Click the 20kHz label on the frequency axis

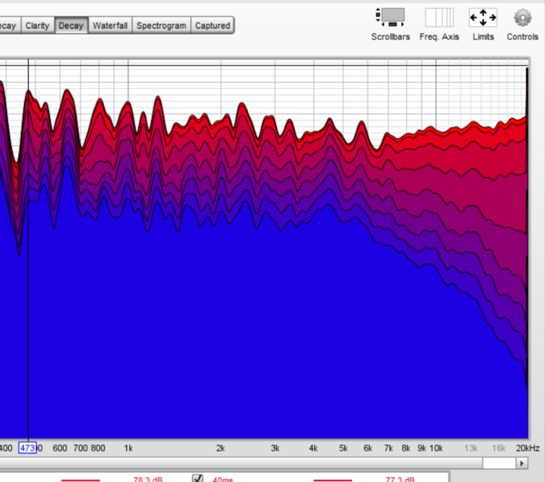click(x=527, y=447)
